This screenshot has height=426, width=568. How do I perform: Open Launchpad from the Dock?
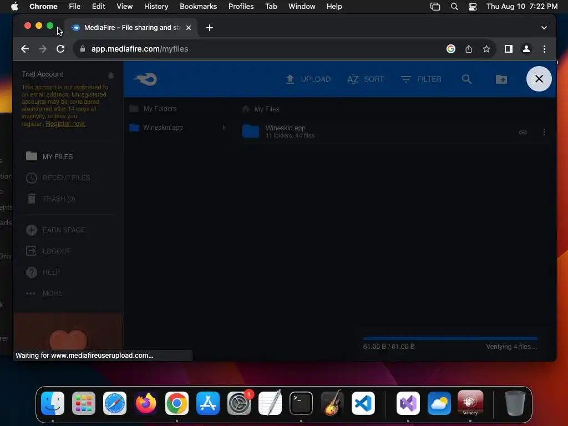pyautogui.click(x=84, y=403)
